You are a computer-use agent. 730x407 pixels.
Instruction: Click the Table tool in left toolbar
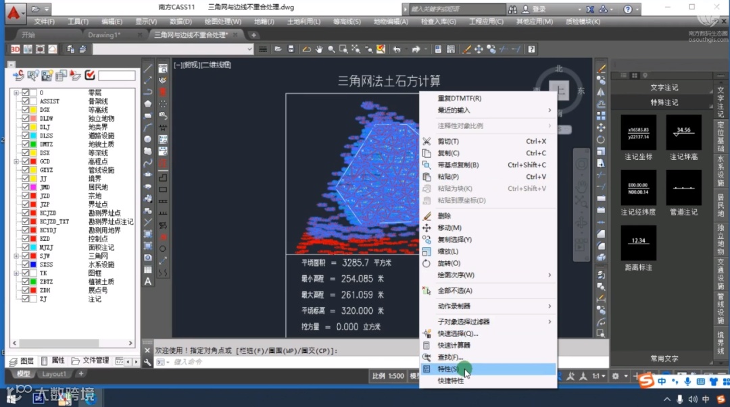(148, 270)
